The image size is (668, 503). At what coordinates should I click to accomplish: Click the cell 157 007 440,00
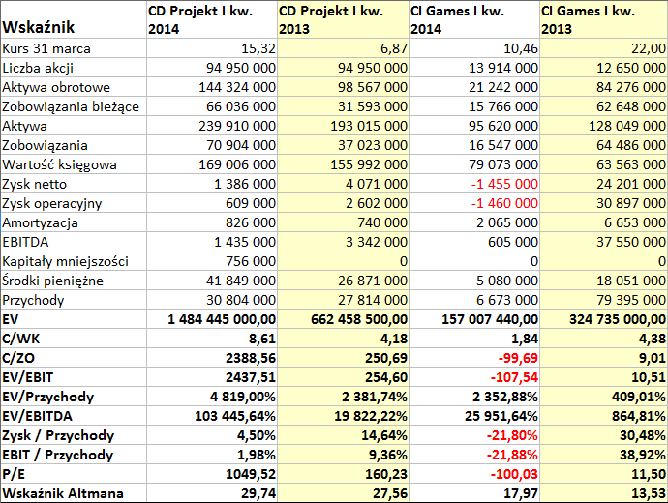point(474,319)
